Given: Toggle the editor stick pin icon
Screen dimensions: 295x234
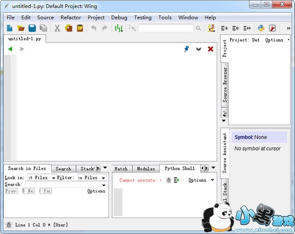Looking at the screenshot, I should point(186,49).
